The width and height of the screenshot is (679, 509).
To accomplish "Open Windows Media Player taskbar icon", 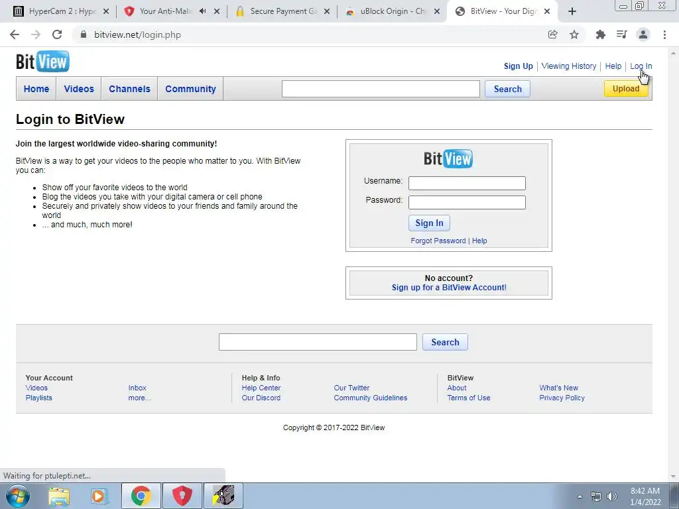I will pos(99,496).
